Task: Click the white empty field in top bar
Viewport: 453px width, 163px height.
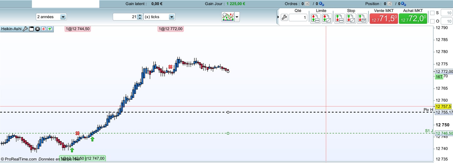Action: tap(66, 4)
